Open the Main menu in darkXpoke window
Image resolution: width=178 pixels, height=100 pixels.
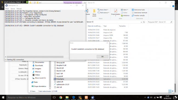pyautogui.click(x=7, y=9)
